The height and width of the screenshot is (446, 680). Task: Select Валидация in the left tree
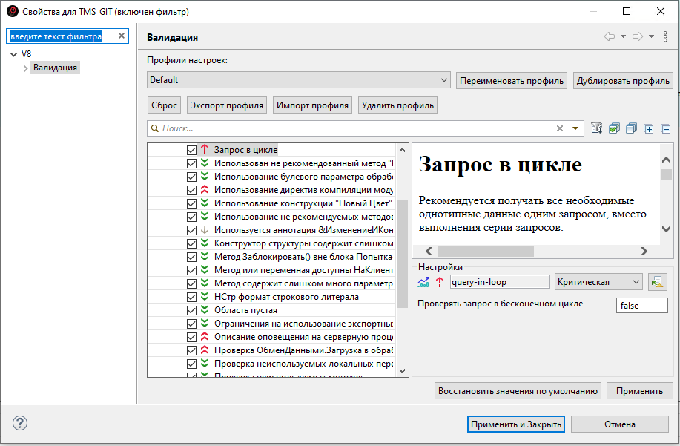coord(55,68)
